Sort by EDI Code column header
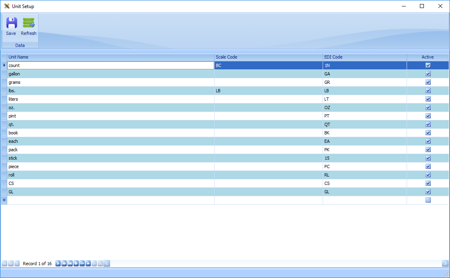 (364, 57)
